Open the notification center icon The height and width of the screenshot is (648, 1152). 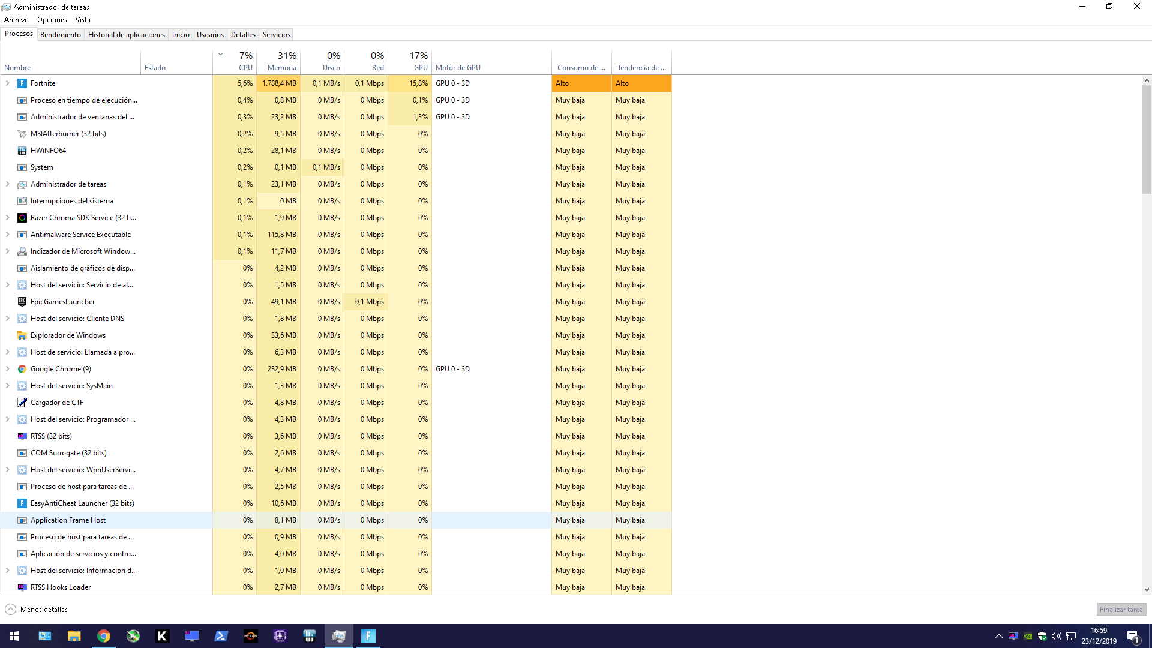coord(1133,636)
